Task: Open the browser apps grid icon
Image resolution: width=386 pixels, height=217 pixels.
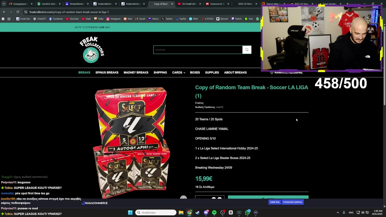Action: click(x=9, y=19)
